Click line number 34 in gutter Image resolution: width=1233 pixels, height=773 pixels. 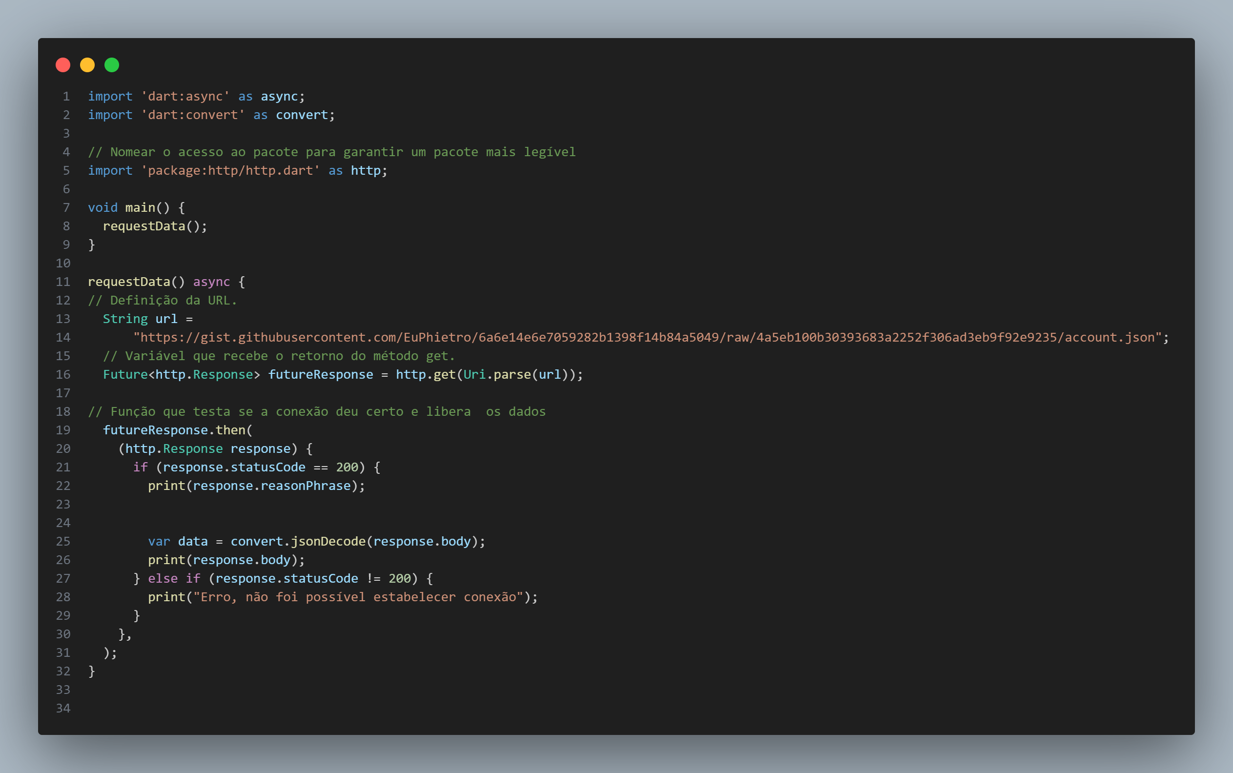click(x=63, y=708)
